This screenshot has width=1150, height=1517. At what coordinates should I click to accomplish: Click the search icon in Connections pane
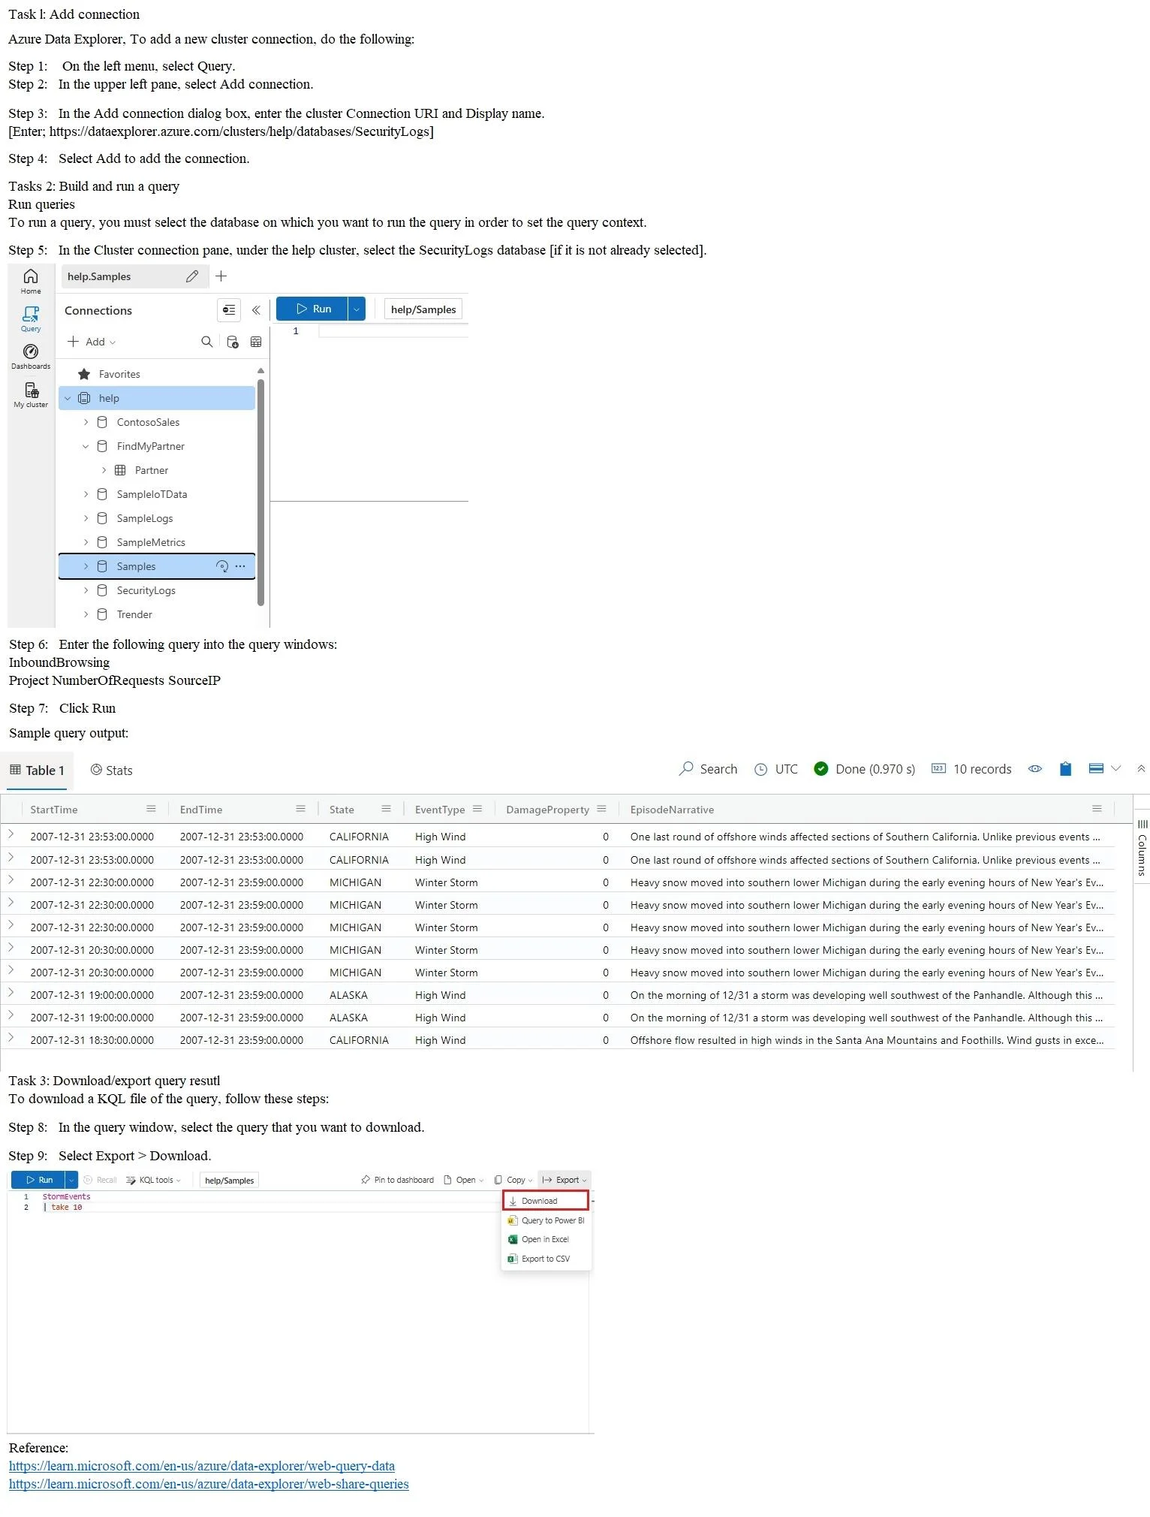206,342
